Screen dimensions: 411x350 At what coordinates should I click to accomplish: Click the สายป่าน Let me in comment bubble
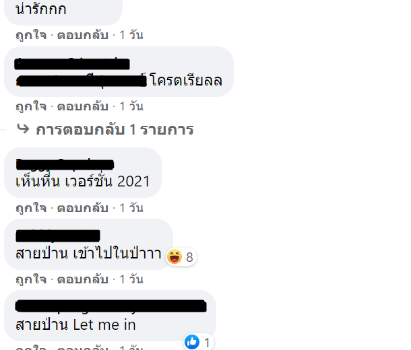click(110, 316)
